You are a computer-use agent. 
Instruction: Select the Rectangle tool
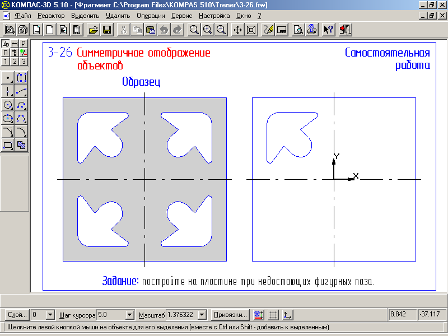click(x=8, y=145)
